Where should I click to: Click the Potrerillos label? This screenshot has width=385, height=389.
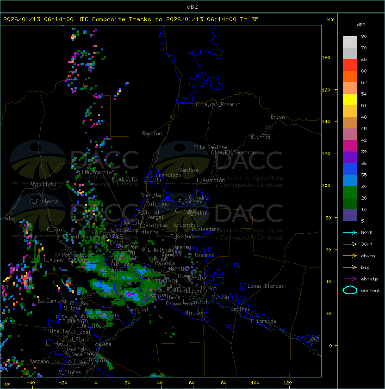tap(77, 255)
